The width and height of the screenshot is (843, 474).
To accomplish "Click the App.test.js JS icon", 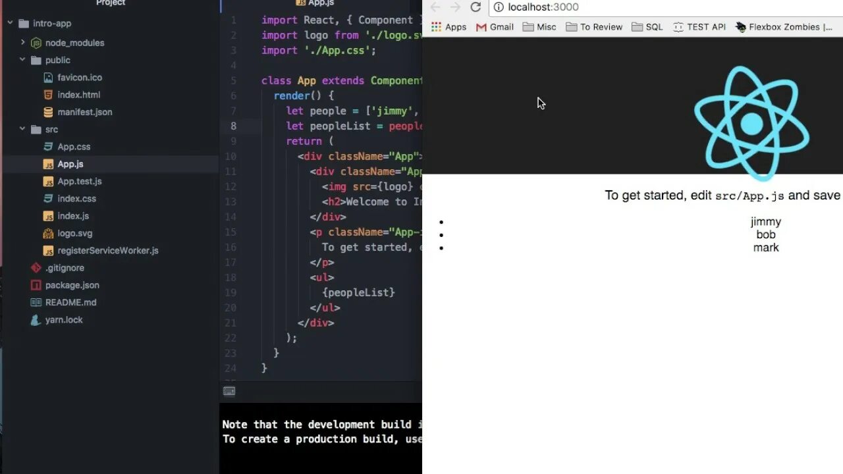I will [x=48, y=181].
